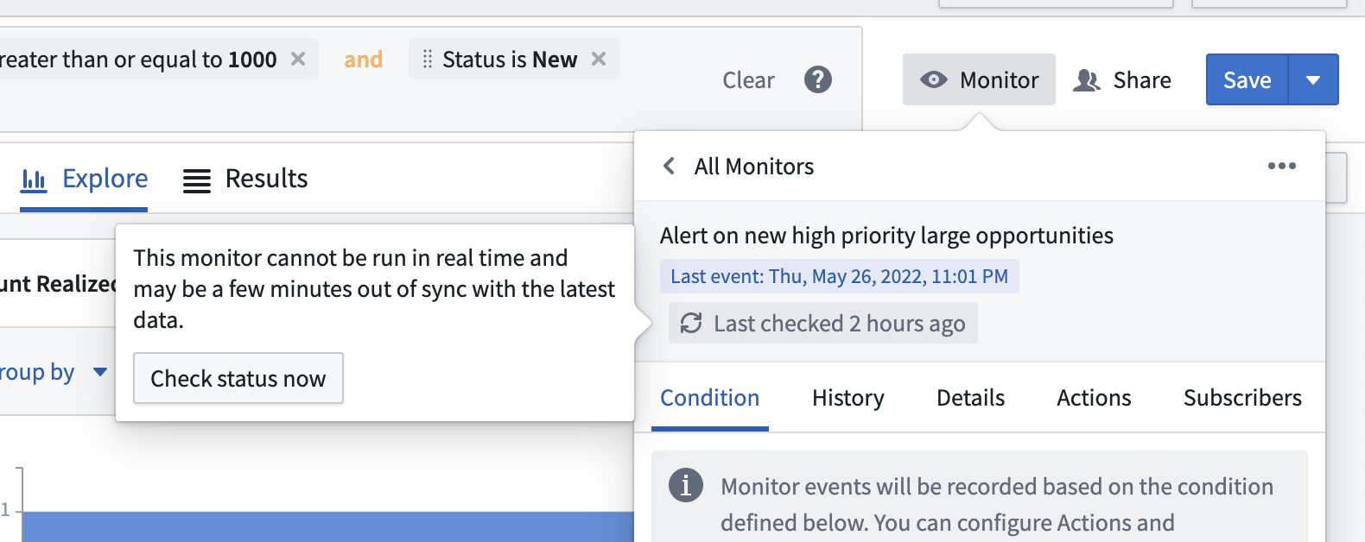Click the Share people icon
The image size is (1365, 542).
click(x=1087, y=80)
